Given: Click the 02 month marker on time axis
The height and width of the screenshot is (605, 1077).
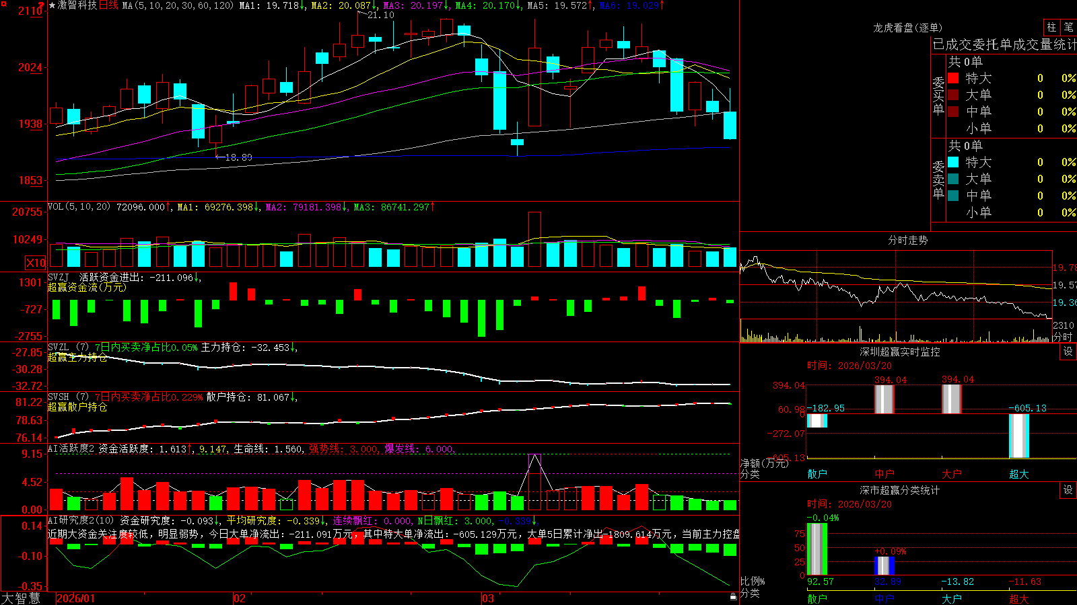Looking at the screenshot, I should coord(240,598).
